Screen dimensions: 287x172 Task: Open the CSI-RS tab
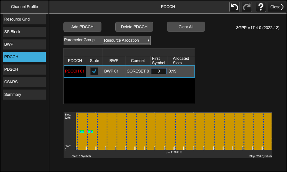(x=24, y=82)
